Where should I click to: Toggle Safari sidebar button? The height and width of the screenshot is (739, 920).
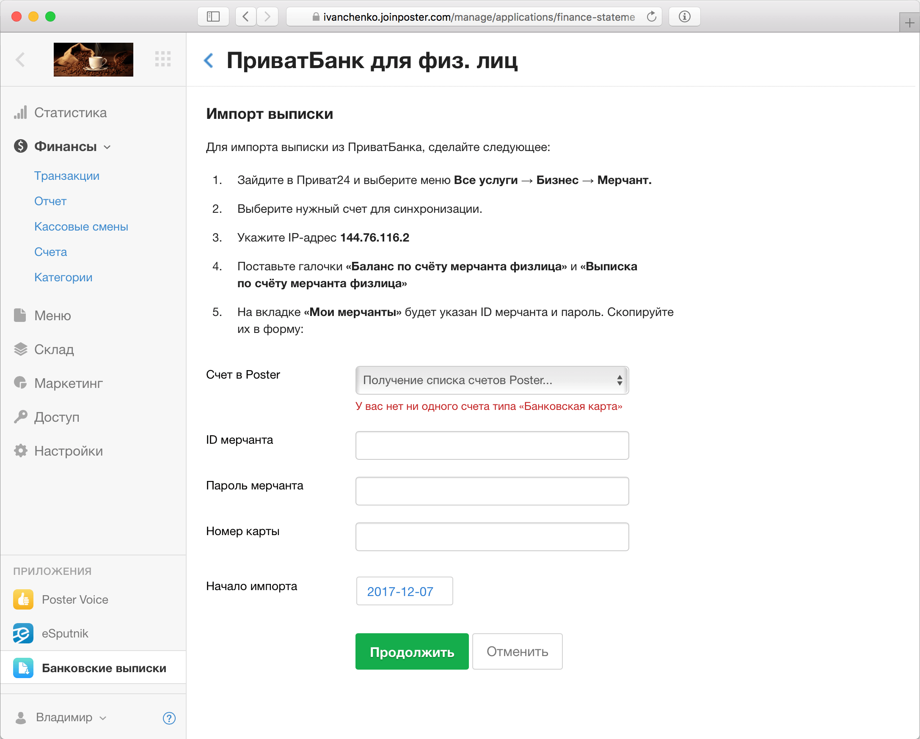click(213, 16)
